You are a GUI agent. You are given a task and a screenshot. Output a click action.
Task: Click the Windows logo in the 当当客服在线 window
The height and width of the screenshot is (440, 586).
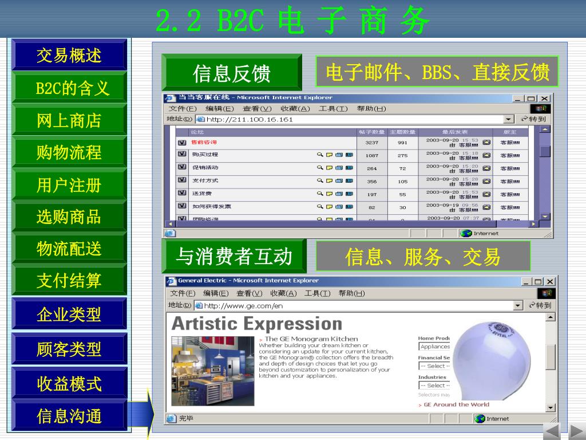coord(540,108)
